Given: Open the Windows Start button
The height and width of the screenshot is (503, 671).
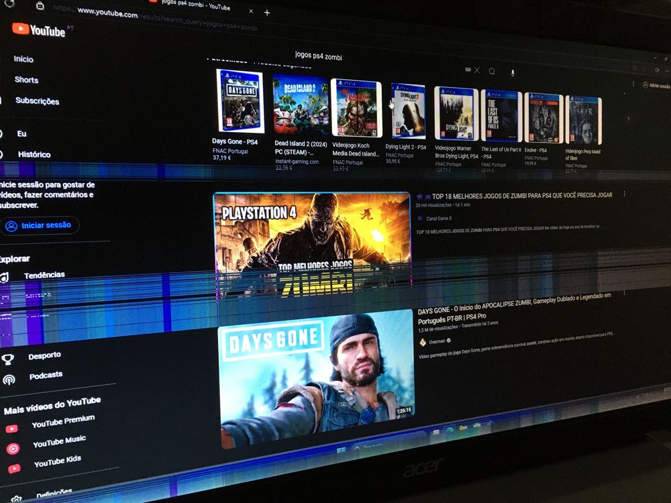Looking at the screenshot, I should tap(341, 451).
